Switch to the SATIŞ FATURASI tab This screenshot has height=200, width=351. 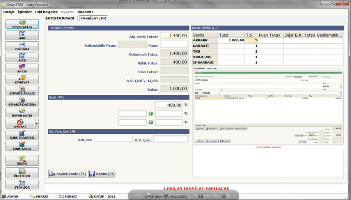[x=60, y=18]
